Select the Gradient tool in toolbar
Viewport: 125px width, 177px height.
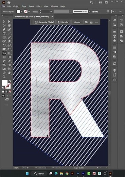(9, 57)
